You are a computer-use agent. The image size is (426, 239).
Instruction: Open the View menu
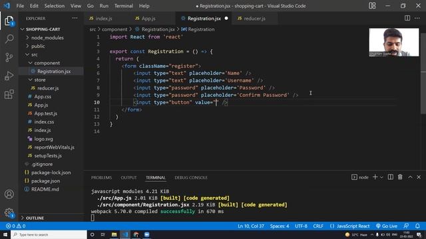coord(75,6)
